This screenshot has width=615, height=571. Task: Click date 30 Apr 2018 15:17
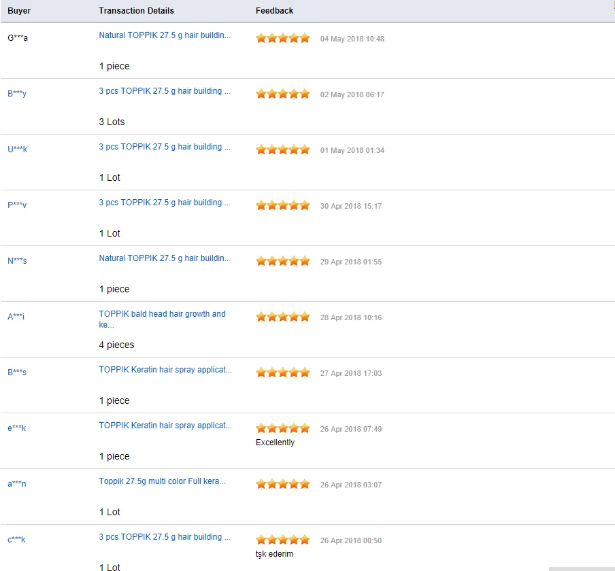coord(350,206)
